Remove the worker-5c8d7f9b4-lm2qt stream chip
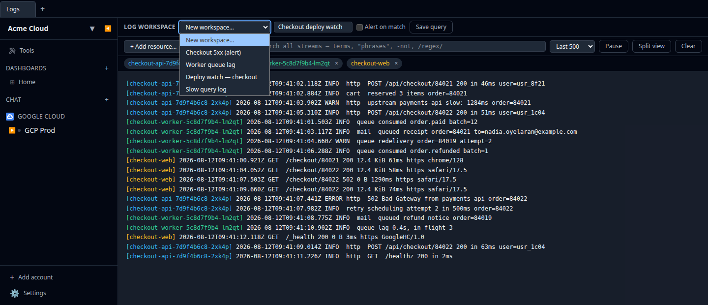Viewport: 708px width, 305px height. 336,63
